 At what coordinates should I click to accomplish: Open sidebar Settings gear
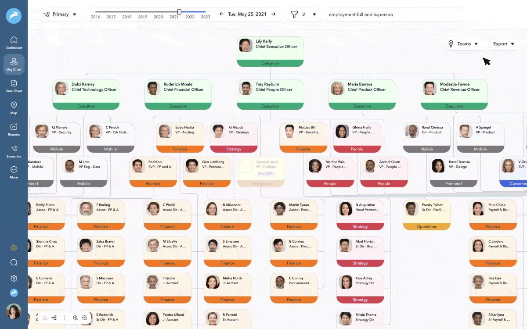(x=14, y=278)
